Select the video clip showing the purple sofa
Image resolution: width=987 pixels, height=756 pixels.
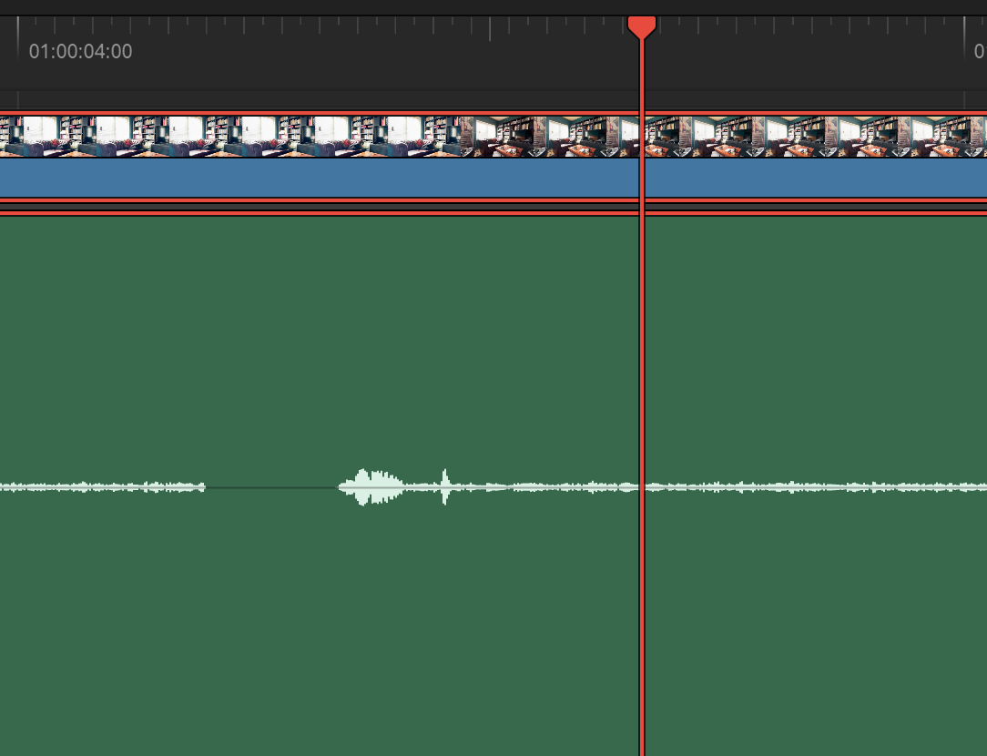coord(230,156)
